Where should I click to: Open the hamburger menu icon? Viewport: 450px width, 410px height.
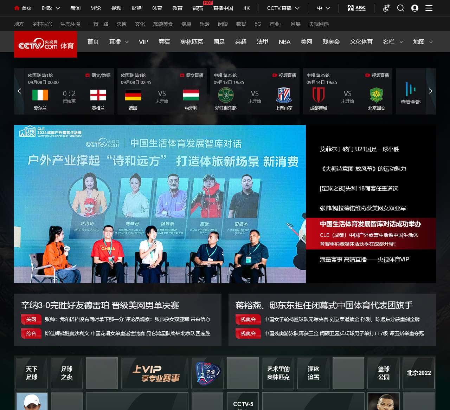coord(429,8)
